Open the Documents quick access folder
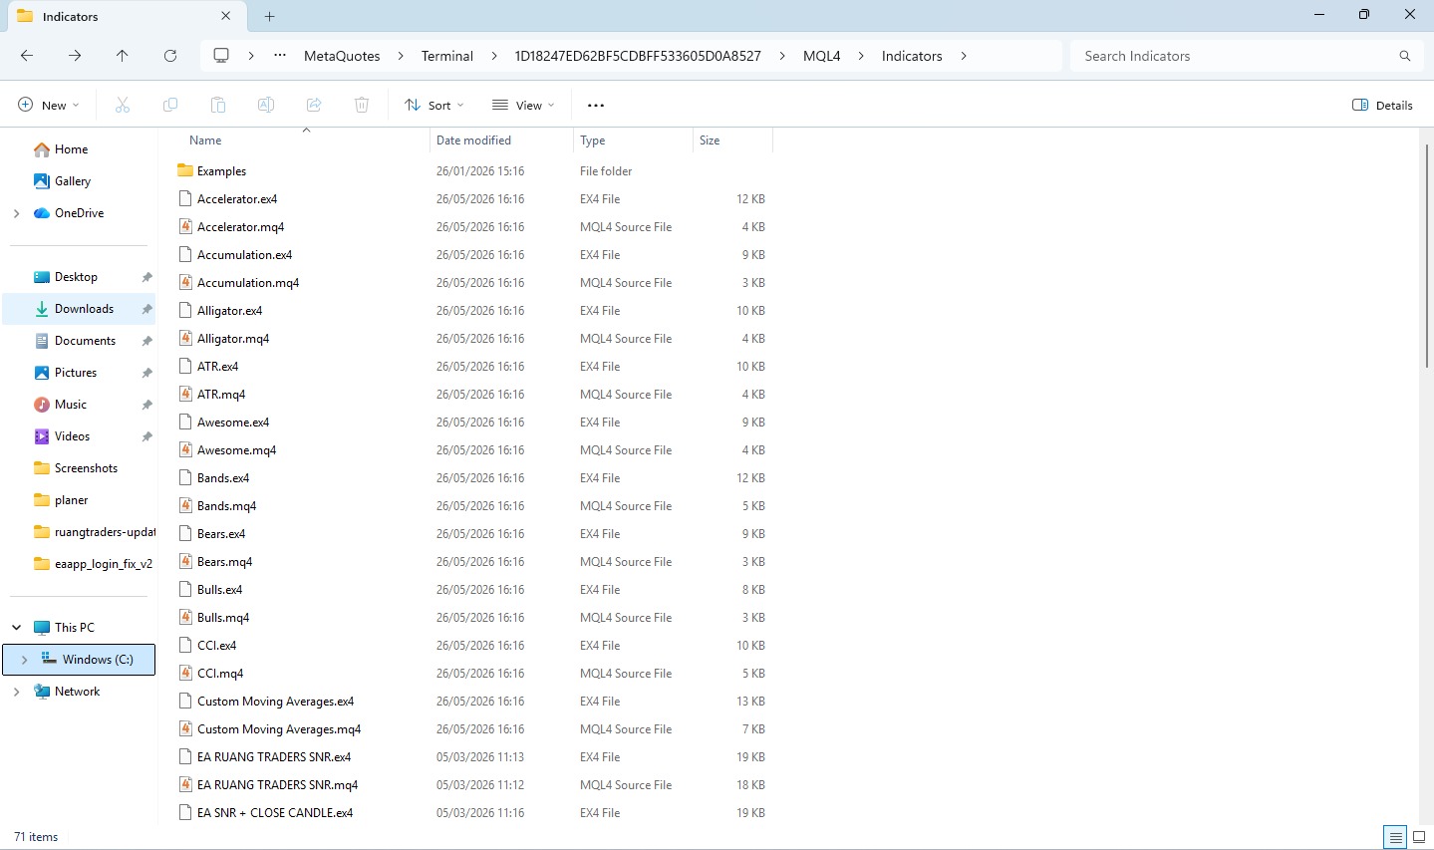The height and width of the screenshot is (850, 1434). 85,341
